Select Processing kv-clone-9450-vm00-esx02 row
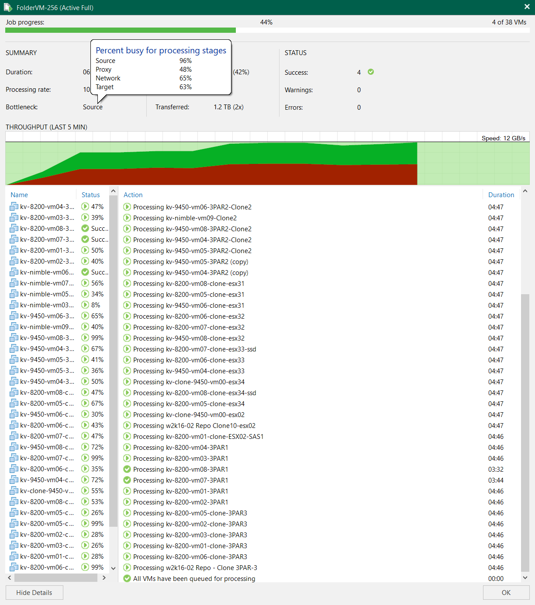Viewport: 535px width, 605px height. [320, 414]
